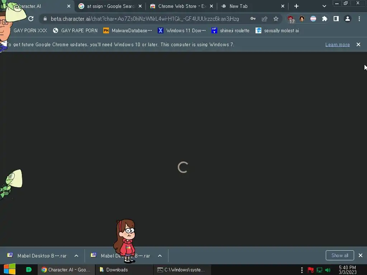Open the Chrome three-dot menu
The width and height of the screenshot is (367, 275).
(x=359, y=19)
